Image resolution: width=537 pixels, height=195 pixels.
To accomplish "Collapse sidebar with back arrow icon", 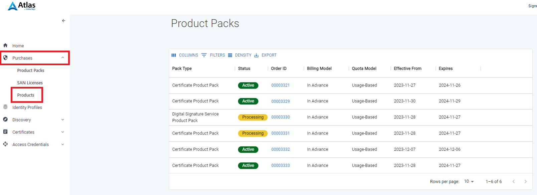I will (63, 21).
